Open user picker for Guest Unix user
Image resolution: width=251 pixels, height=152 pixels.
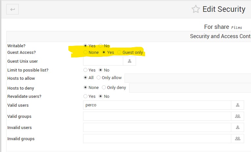[129, 61]
